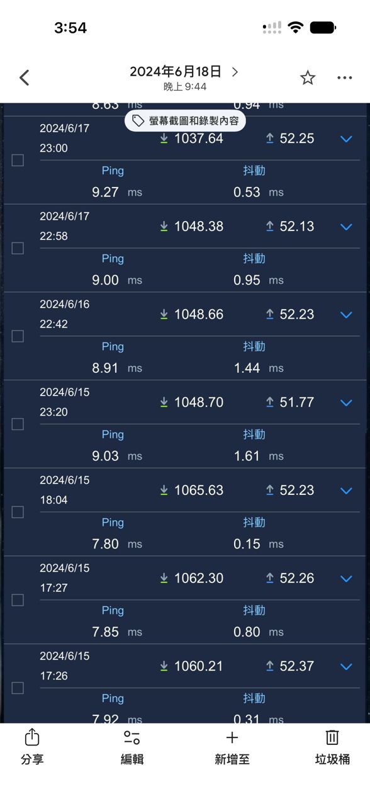Tap the 1065.63 download speed value
Image resolution: width=370 pixels, height=806 pixels.
[198, 490]
